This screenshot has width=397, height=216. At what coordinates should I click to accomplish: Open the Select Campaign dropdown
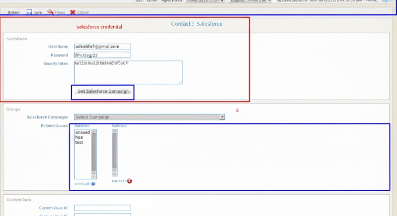pos(150,117)
